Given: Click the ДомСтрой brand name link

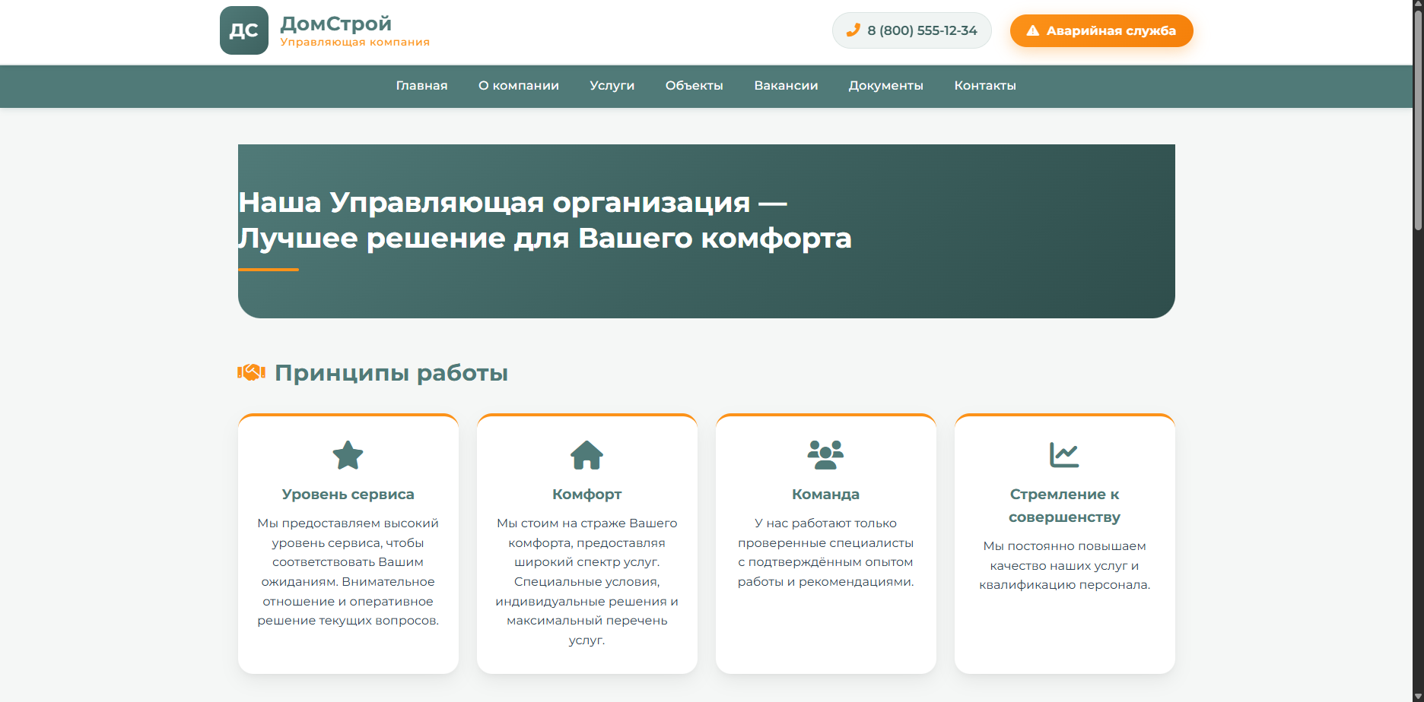Looking at the screenshot, I should 336,24.
